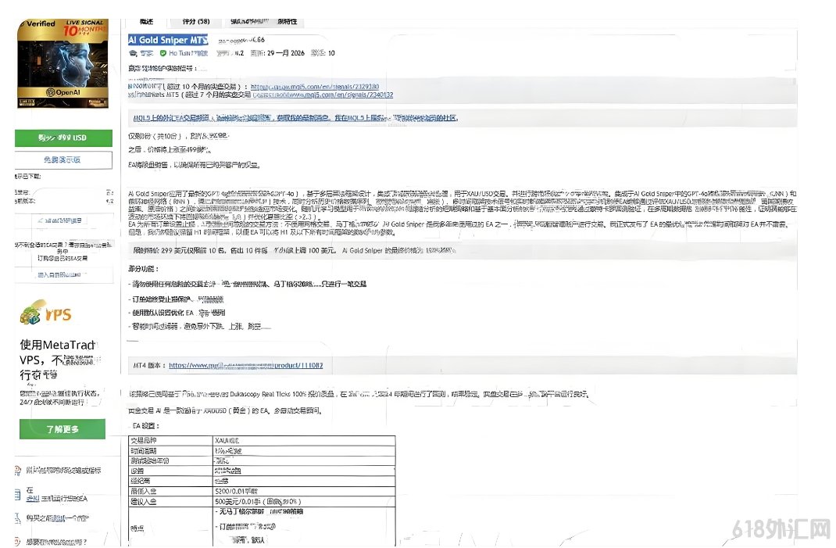
Task: Click the publish date 29 一月 2026
Action: pos(286,53)
